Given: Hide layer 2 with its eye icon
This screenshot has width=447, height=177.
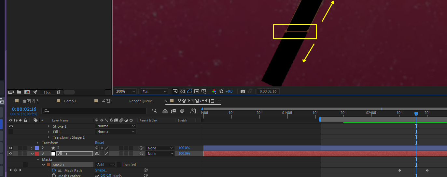Looking at the screenshot, I should point(11,148).
